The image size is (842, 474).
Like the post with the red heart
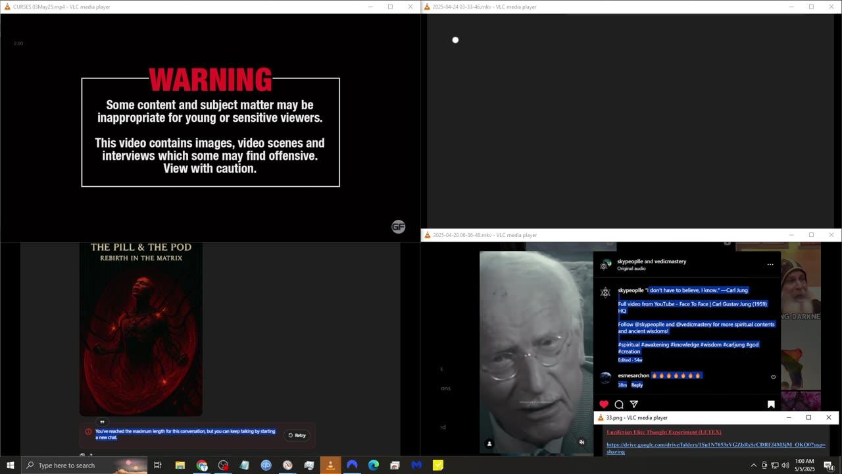(604, 404)
